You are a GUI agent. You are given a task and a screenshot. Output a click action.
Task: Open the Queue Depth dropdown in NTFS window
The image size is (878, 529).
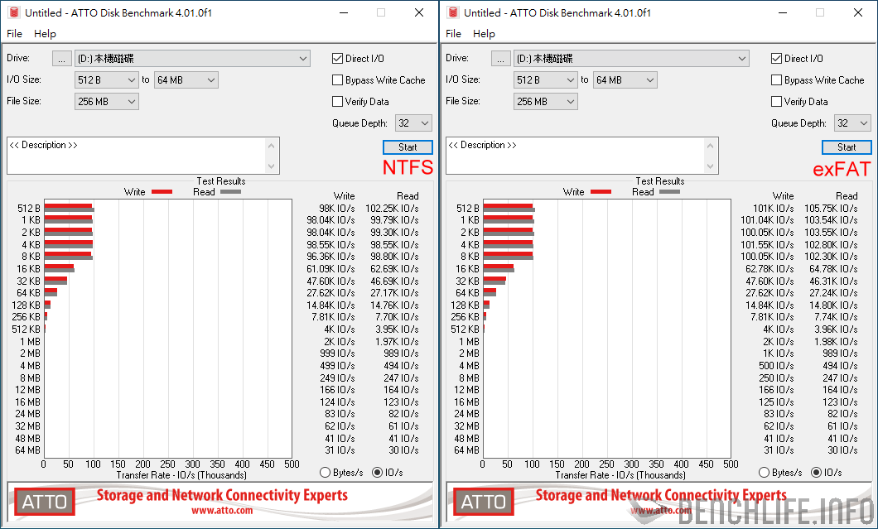[x=414, y=123]
